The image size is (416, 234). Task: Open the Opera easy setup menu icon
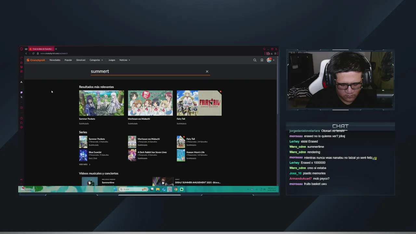click(275, 53)
